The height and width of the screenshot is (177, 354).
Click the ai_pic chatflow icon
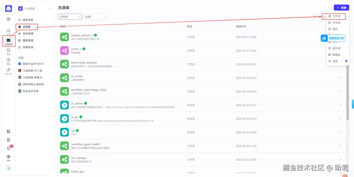(x=64, y=119)
